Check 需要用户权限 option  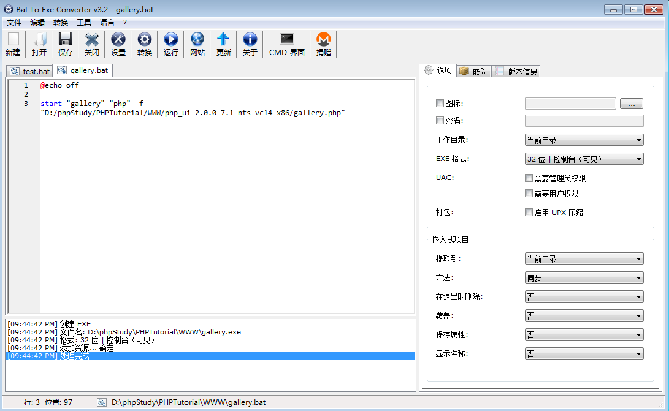click(529, 194)
